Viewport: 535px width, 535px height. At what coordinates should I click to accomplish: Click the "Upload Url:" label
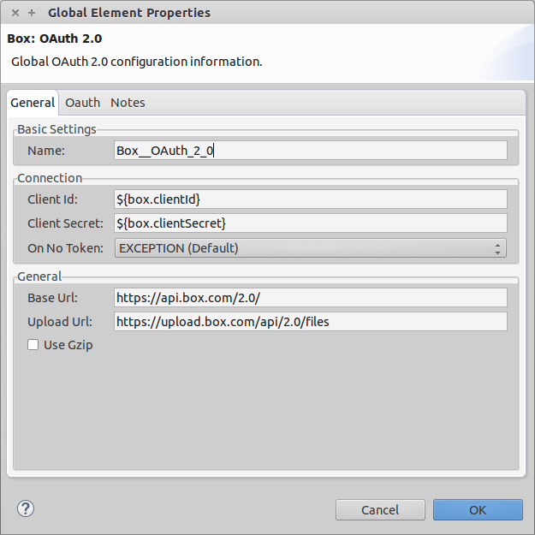point(60,322)
